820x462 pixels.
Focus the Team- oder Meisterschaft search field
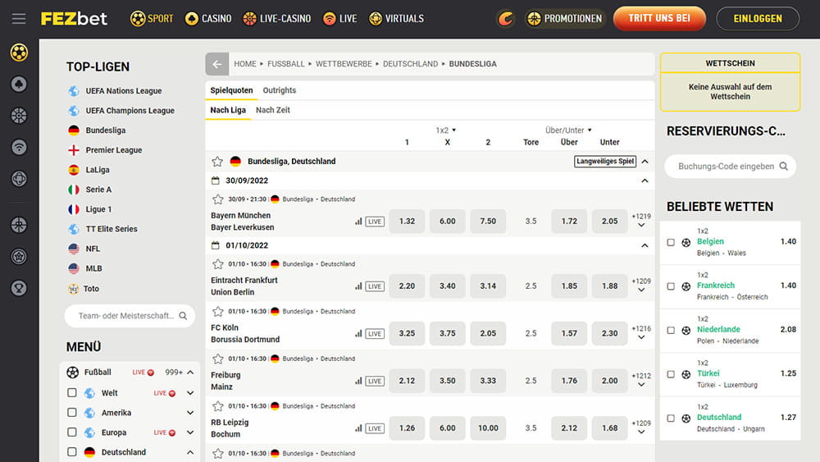(x=130, y=316)
